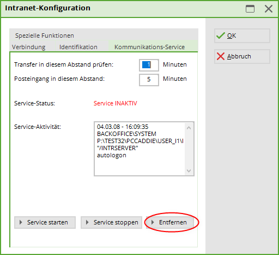Click the green checkmark icon on OK
This screenshot has width=279, height=255.
point(221,35)
